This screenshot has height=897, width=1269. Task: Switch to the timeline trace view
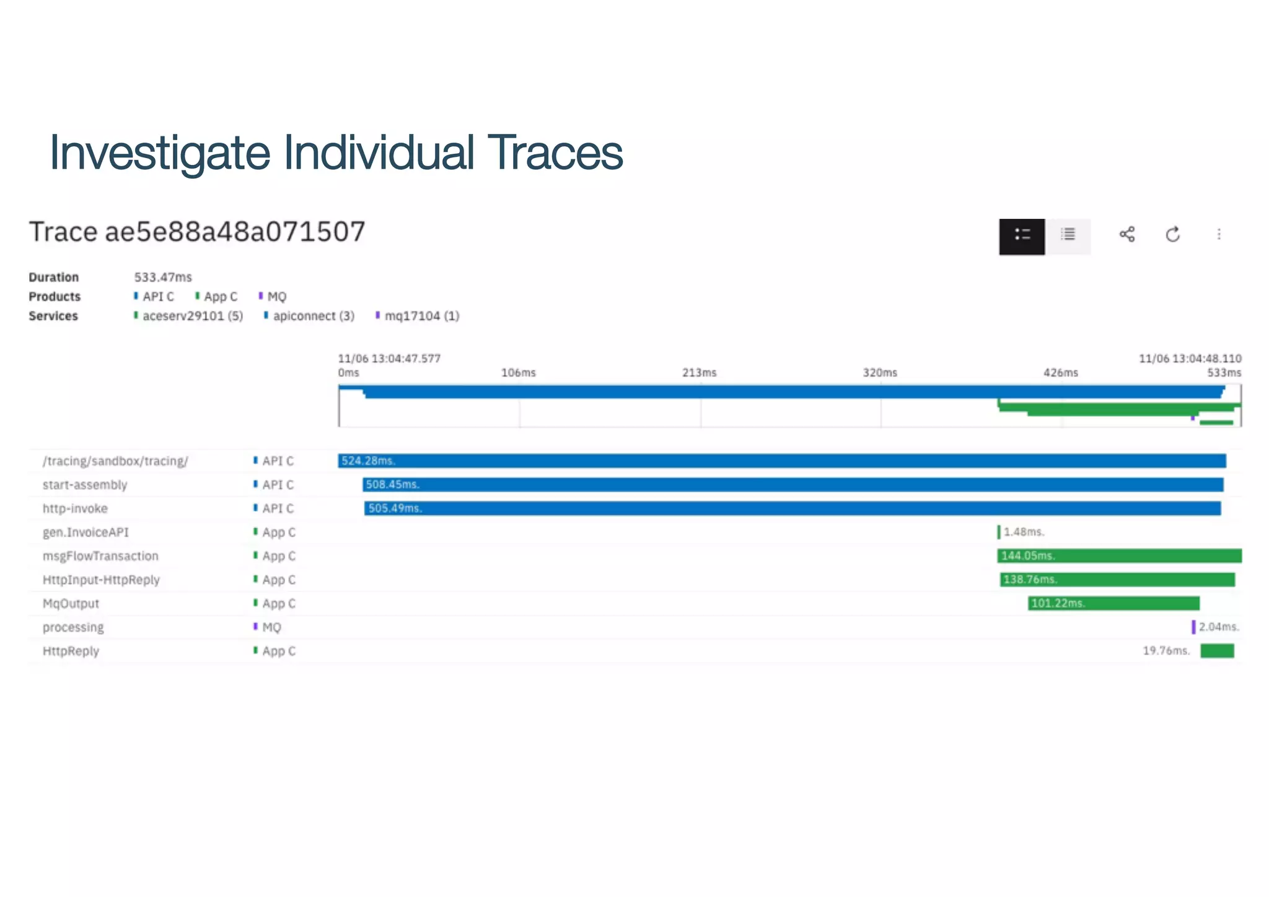[x=1022, y=236]
